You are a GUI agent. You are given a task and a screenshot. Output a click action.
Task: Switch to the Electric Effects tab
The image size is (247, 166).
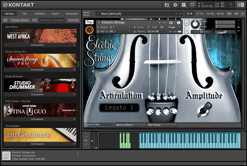coord(130,125)
